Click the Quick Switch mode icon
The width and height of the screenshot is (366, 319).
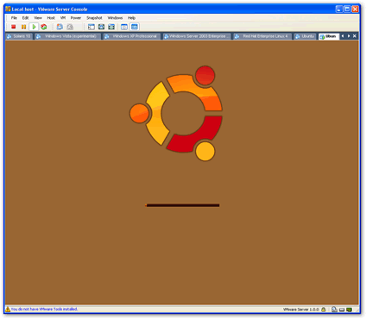pos(111,27)
